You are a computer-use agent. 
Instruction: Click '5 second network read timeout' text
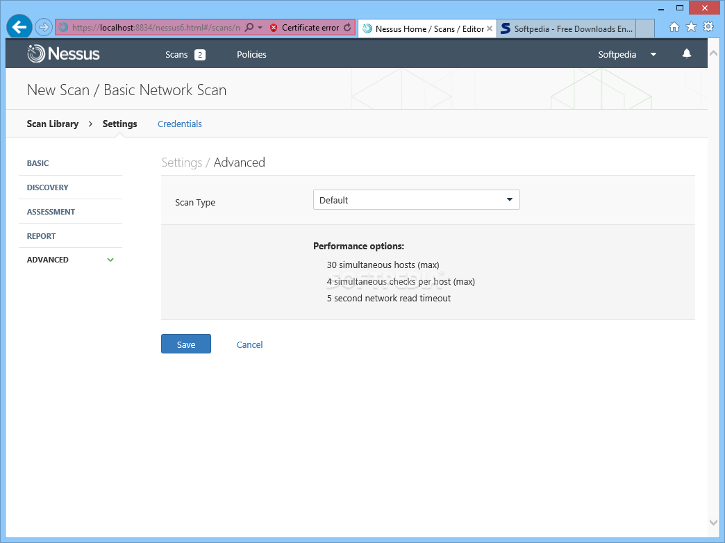[x=389, y=299]
